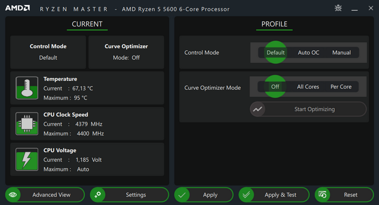Image resolution: width=379 pixels, height=205 pixels.
Task: Select Auto OC control mode
Action: 308,53
